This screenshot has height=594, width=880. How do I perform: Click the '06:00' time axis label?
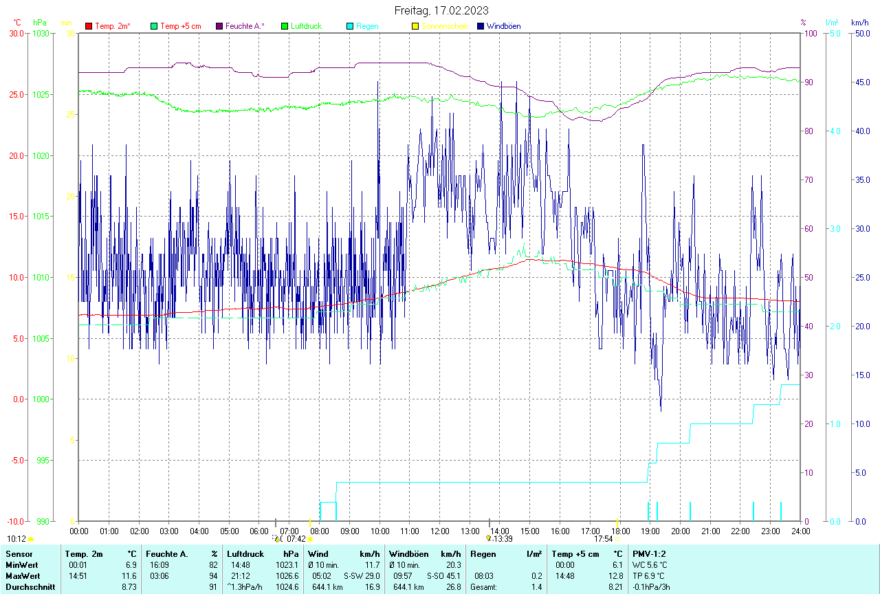(259, 531)
